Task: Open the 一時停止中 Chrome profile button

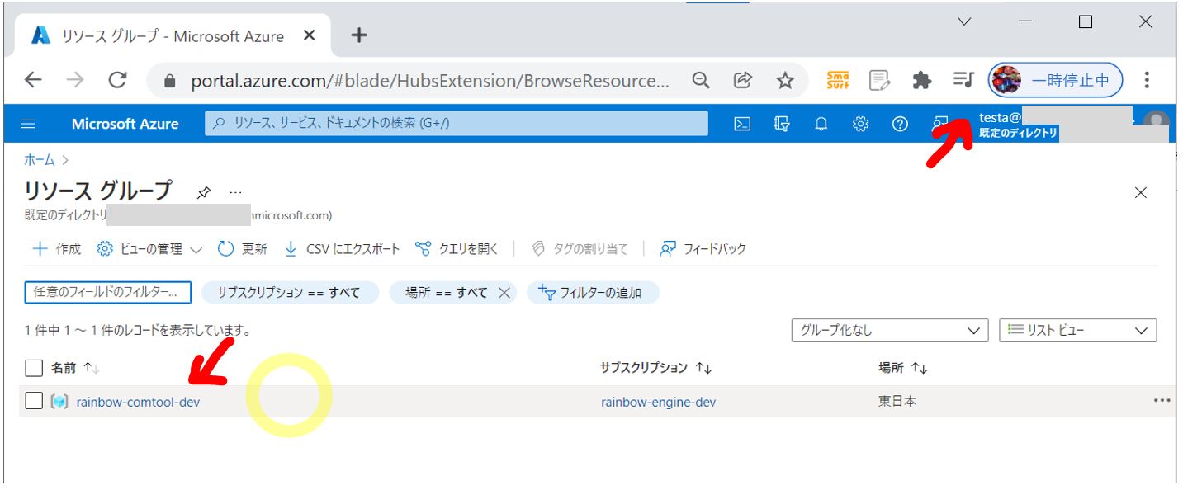Action: [1055, 80]
